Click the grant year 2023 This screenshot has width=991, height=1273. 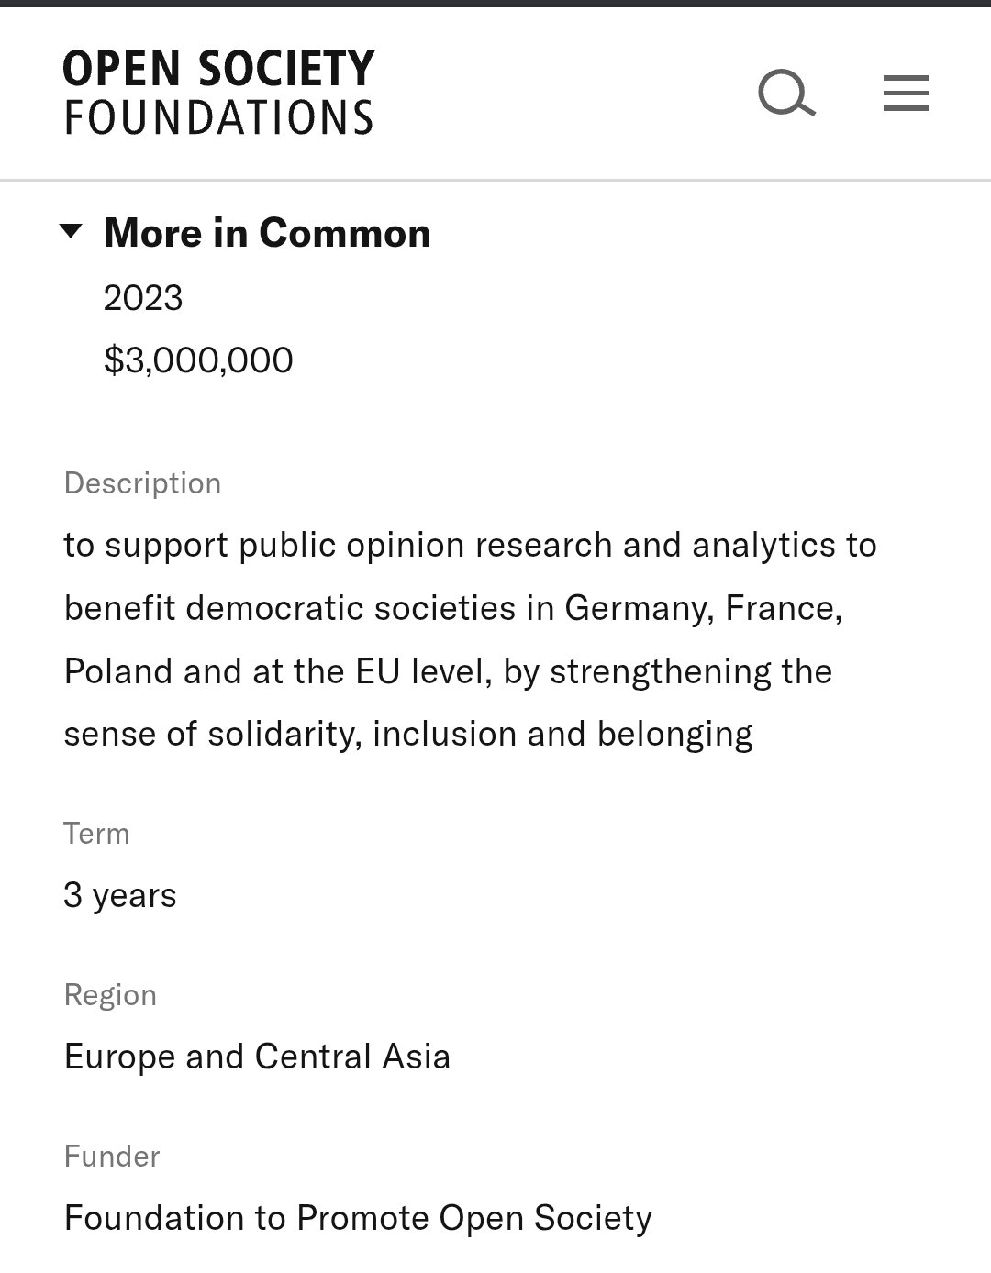point(143,298)
